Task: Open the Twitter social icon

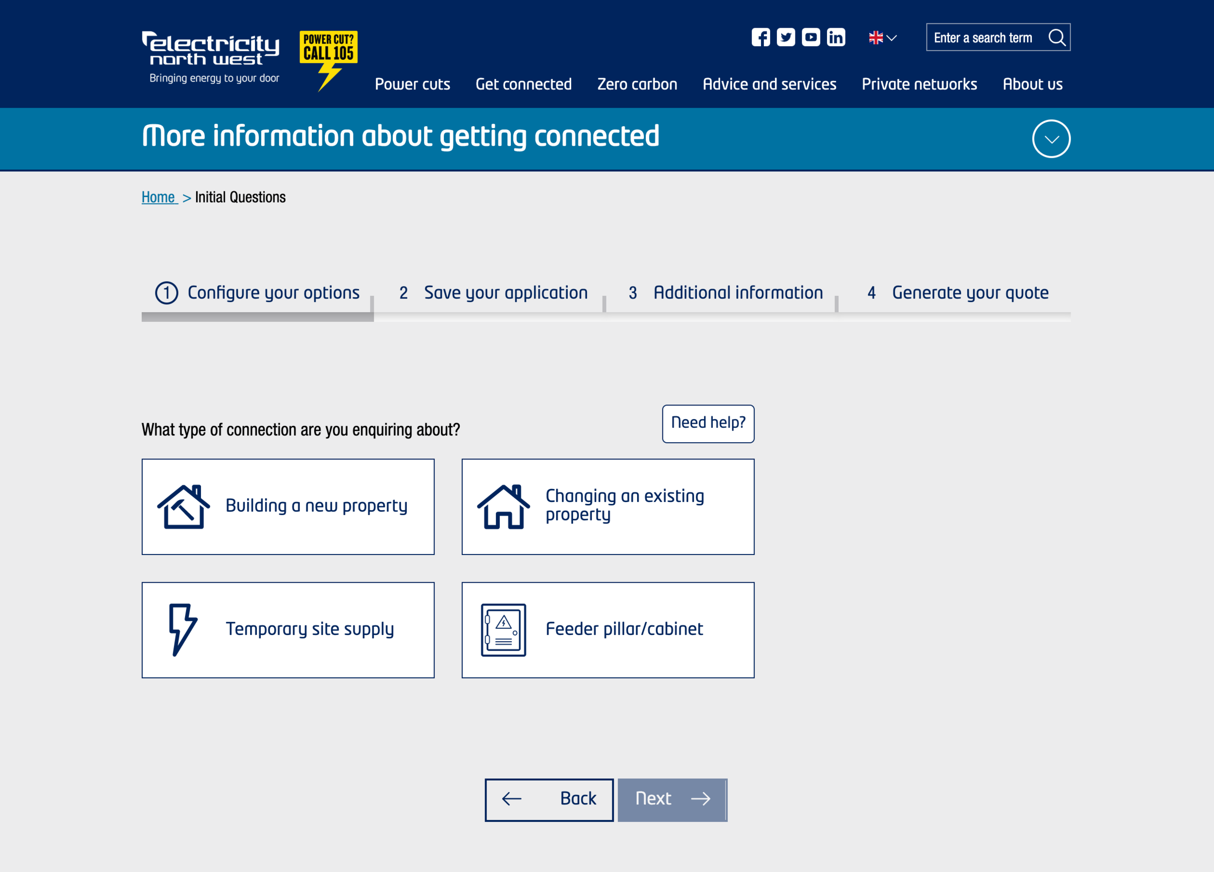Action: pyautogui.click(x=785, y=37)
